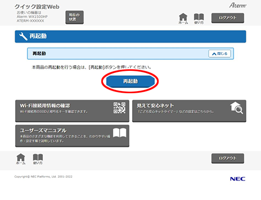Click the bottom ログアウト button
261x200 pixels.
(x=228, y=158)
